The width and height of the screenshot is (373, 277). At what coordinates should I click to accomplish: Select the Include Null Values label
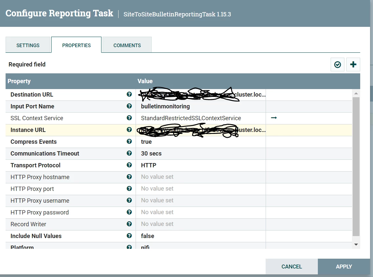tap(36, 236)
